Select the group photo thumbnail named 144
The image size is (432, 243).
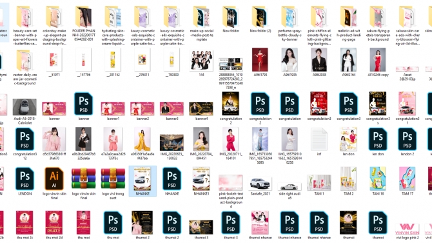[x=201, y=61]
